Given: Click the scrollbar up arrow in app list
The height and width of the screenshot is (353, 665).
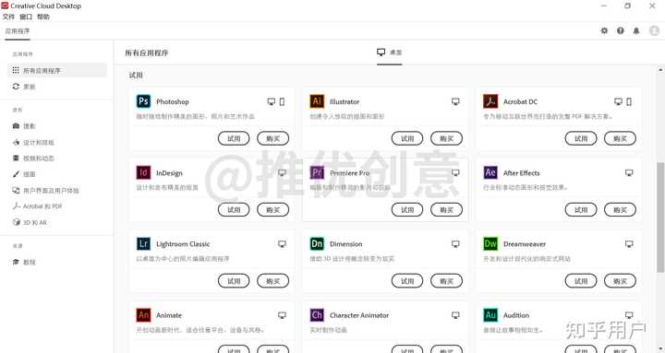Looking at the screenshot, I should tap(660, 69).
